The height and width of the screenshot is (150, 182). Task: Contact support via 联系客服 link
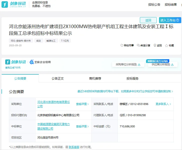(x=74, y=147)
